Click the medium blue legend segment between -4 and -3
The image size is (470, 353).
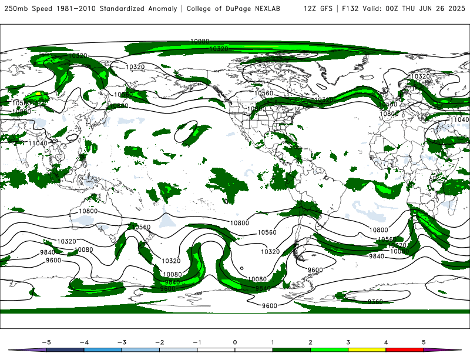[103, 350]
